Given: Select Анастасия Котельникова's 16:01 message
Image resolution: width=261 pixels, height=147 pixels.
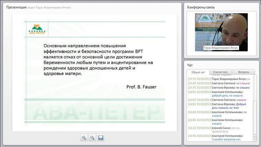Looking at the screenshot, I should click(220, 94).
